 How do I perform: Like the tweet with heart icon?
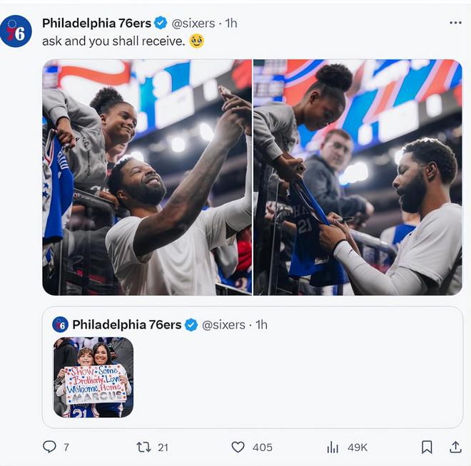tap(238, 447)
